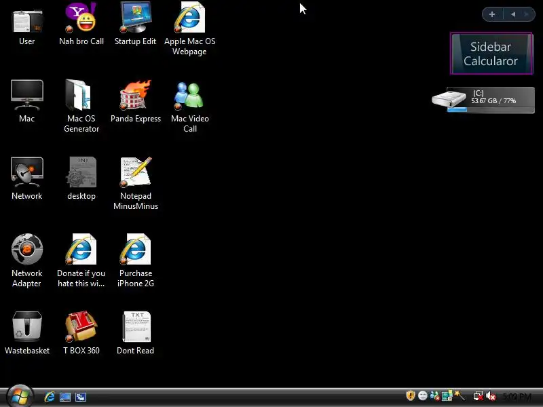This screenshot has width=543, height=407.
Task: Click the muted volume tray icon
Action: tap(491, 395)
